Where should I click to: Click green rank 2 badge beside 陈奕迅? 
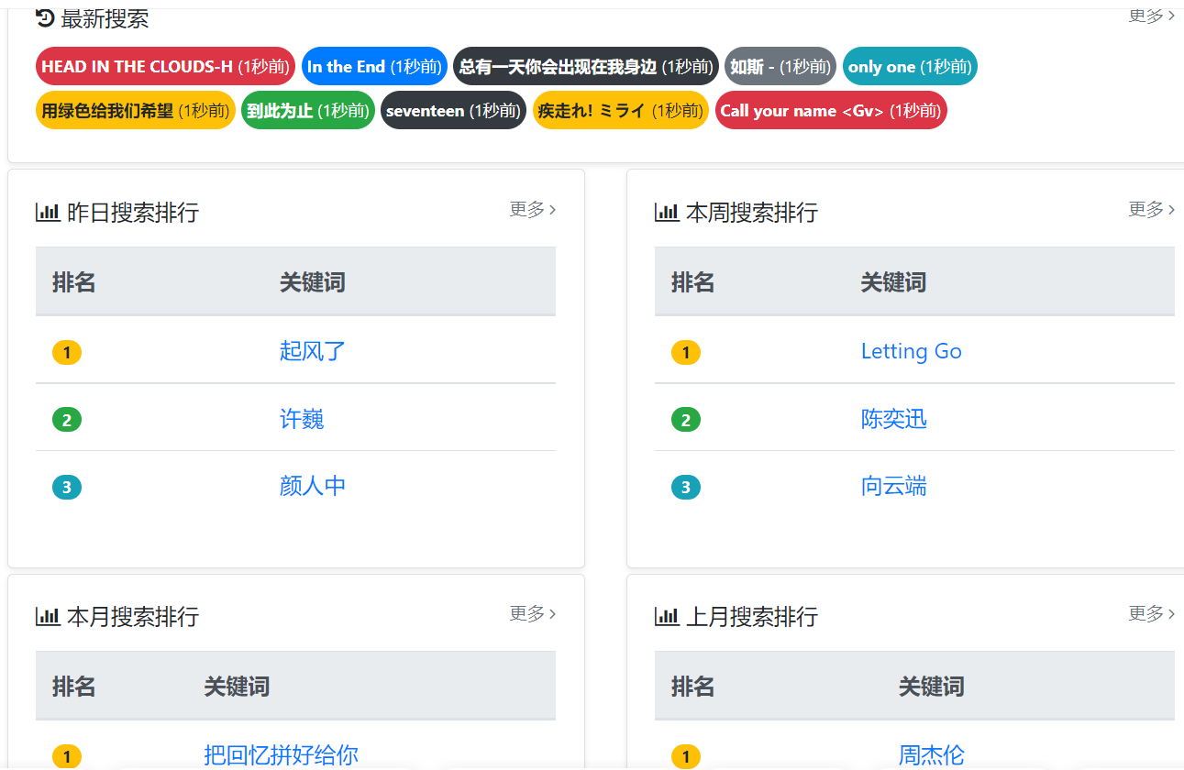tap(686, 420)
